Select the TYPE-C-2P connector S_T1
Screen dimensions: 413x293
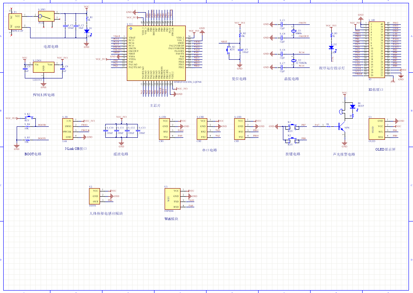pos(15,22)
